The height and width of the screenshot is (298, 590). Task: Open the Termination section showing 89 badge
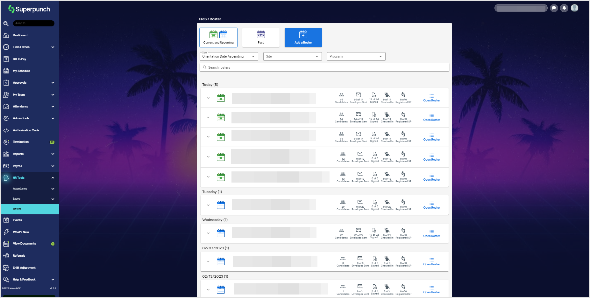[x=30, y=142]
